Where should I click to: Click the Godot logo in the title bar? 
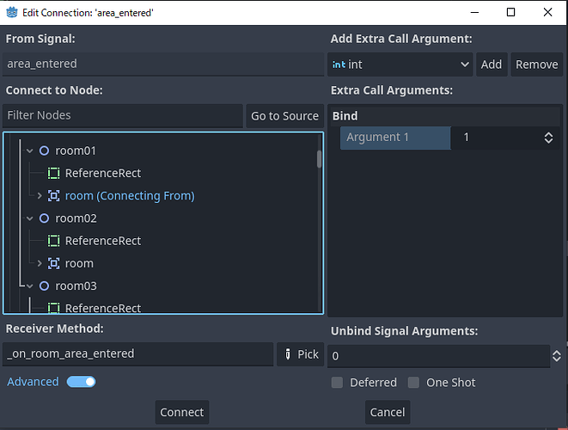click(12, 12)
